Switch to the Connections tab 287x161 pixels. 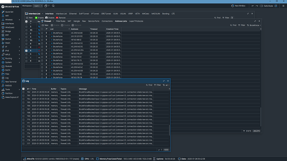[107, 21]
